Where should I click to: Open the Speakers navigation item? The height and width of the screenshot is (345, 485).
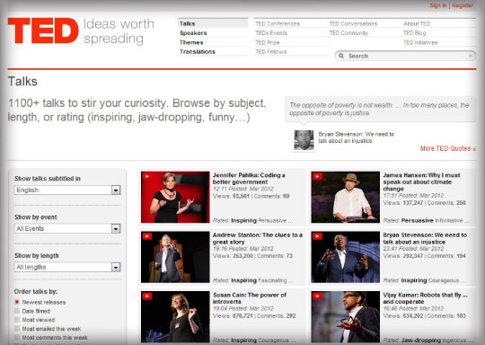tap(193, 33)
